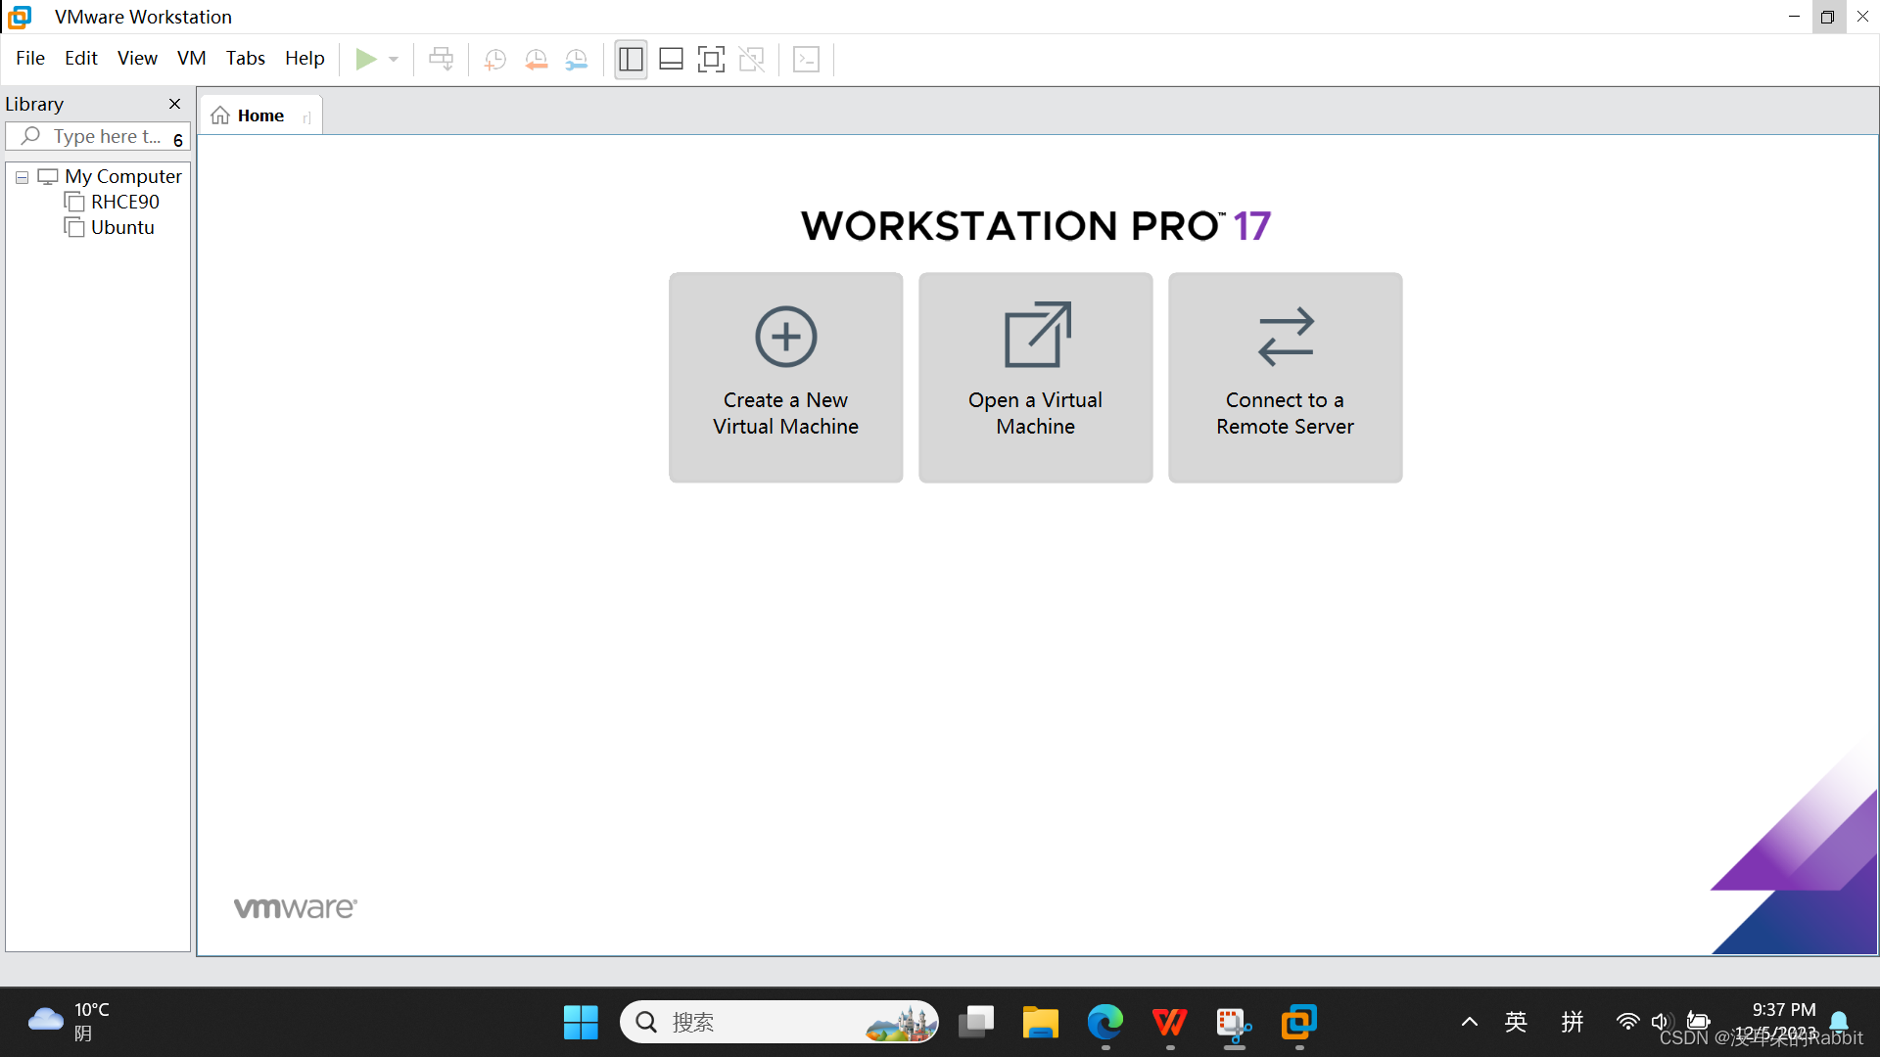Open Task View on the taskbar

(x=976, y=1023)
